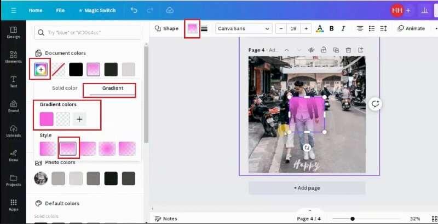Viewport: 438px width, 224px height.
Task: Apply italic formatting
Action: coord(343,28)
